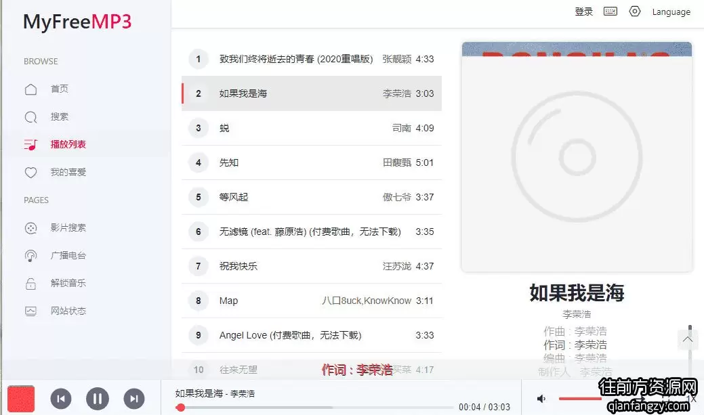Open the 搜索 search page
This screenshot has height=415, width=704.
(60, 116)
